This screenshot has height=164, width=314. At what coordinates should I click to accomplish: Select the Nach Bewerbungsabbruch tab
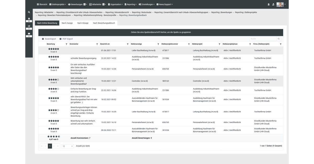point(104,23)
